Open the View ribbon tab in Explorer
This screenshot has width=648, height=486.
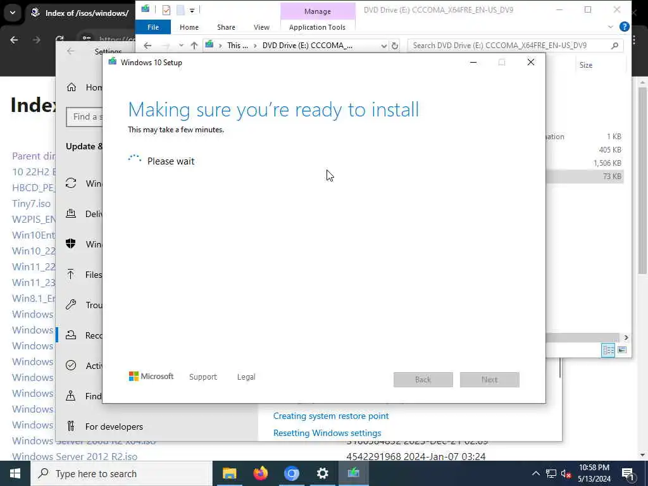pos(261,27)
